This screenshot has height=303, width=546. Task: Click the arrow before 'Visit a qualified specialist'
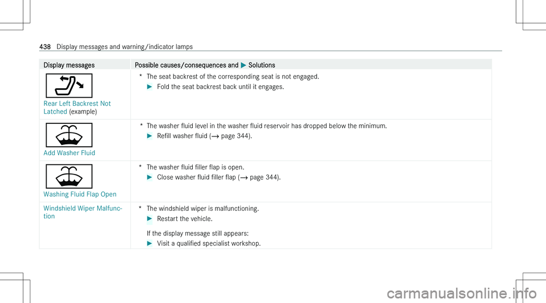click(150, 243)
